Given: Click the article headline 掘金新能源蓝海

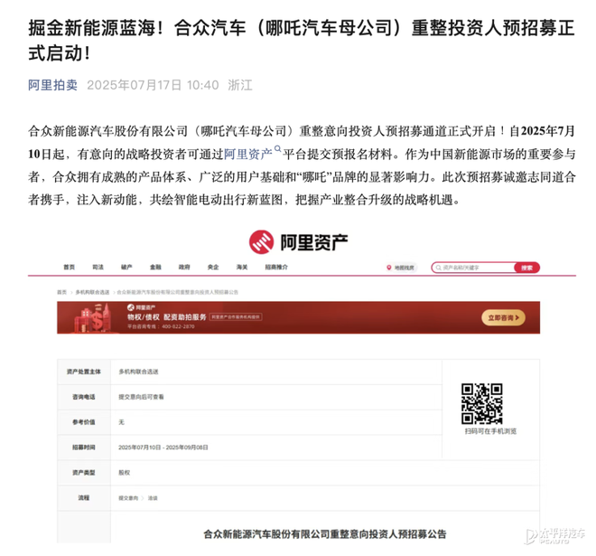Looking at the screenshot, I should point(302,41).
